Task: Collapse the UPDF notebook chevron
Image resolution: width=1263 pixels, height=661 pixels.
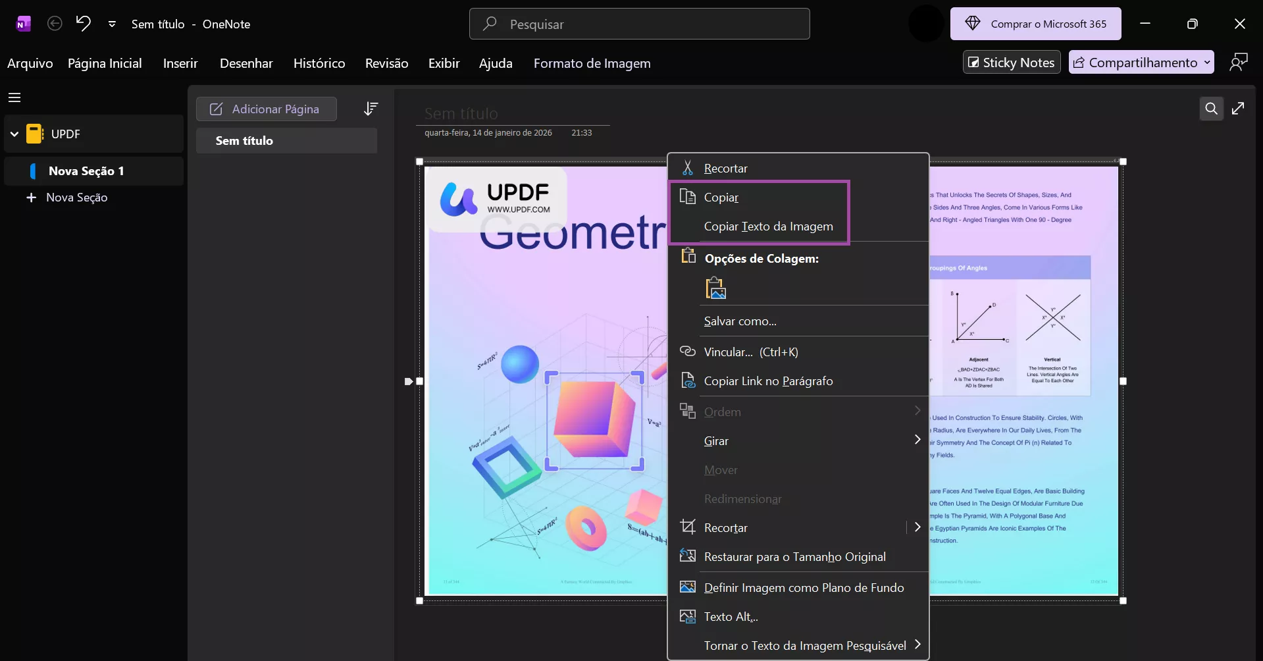Action: (x=13, y=134)
